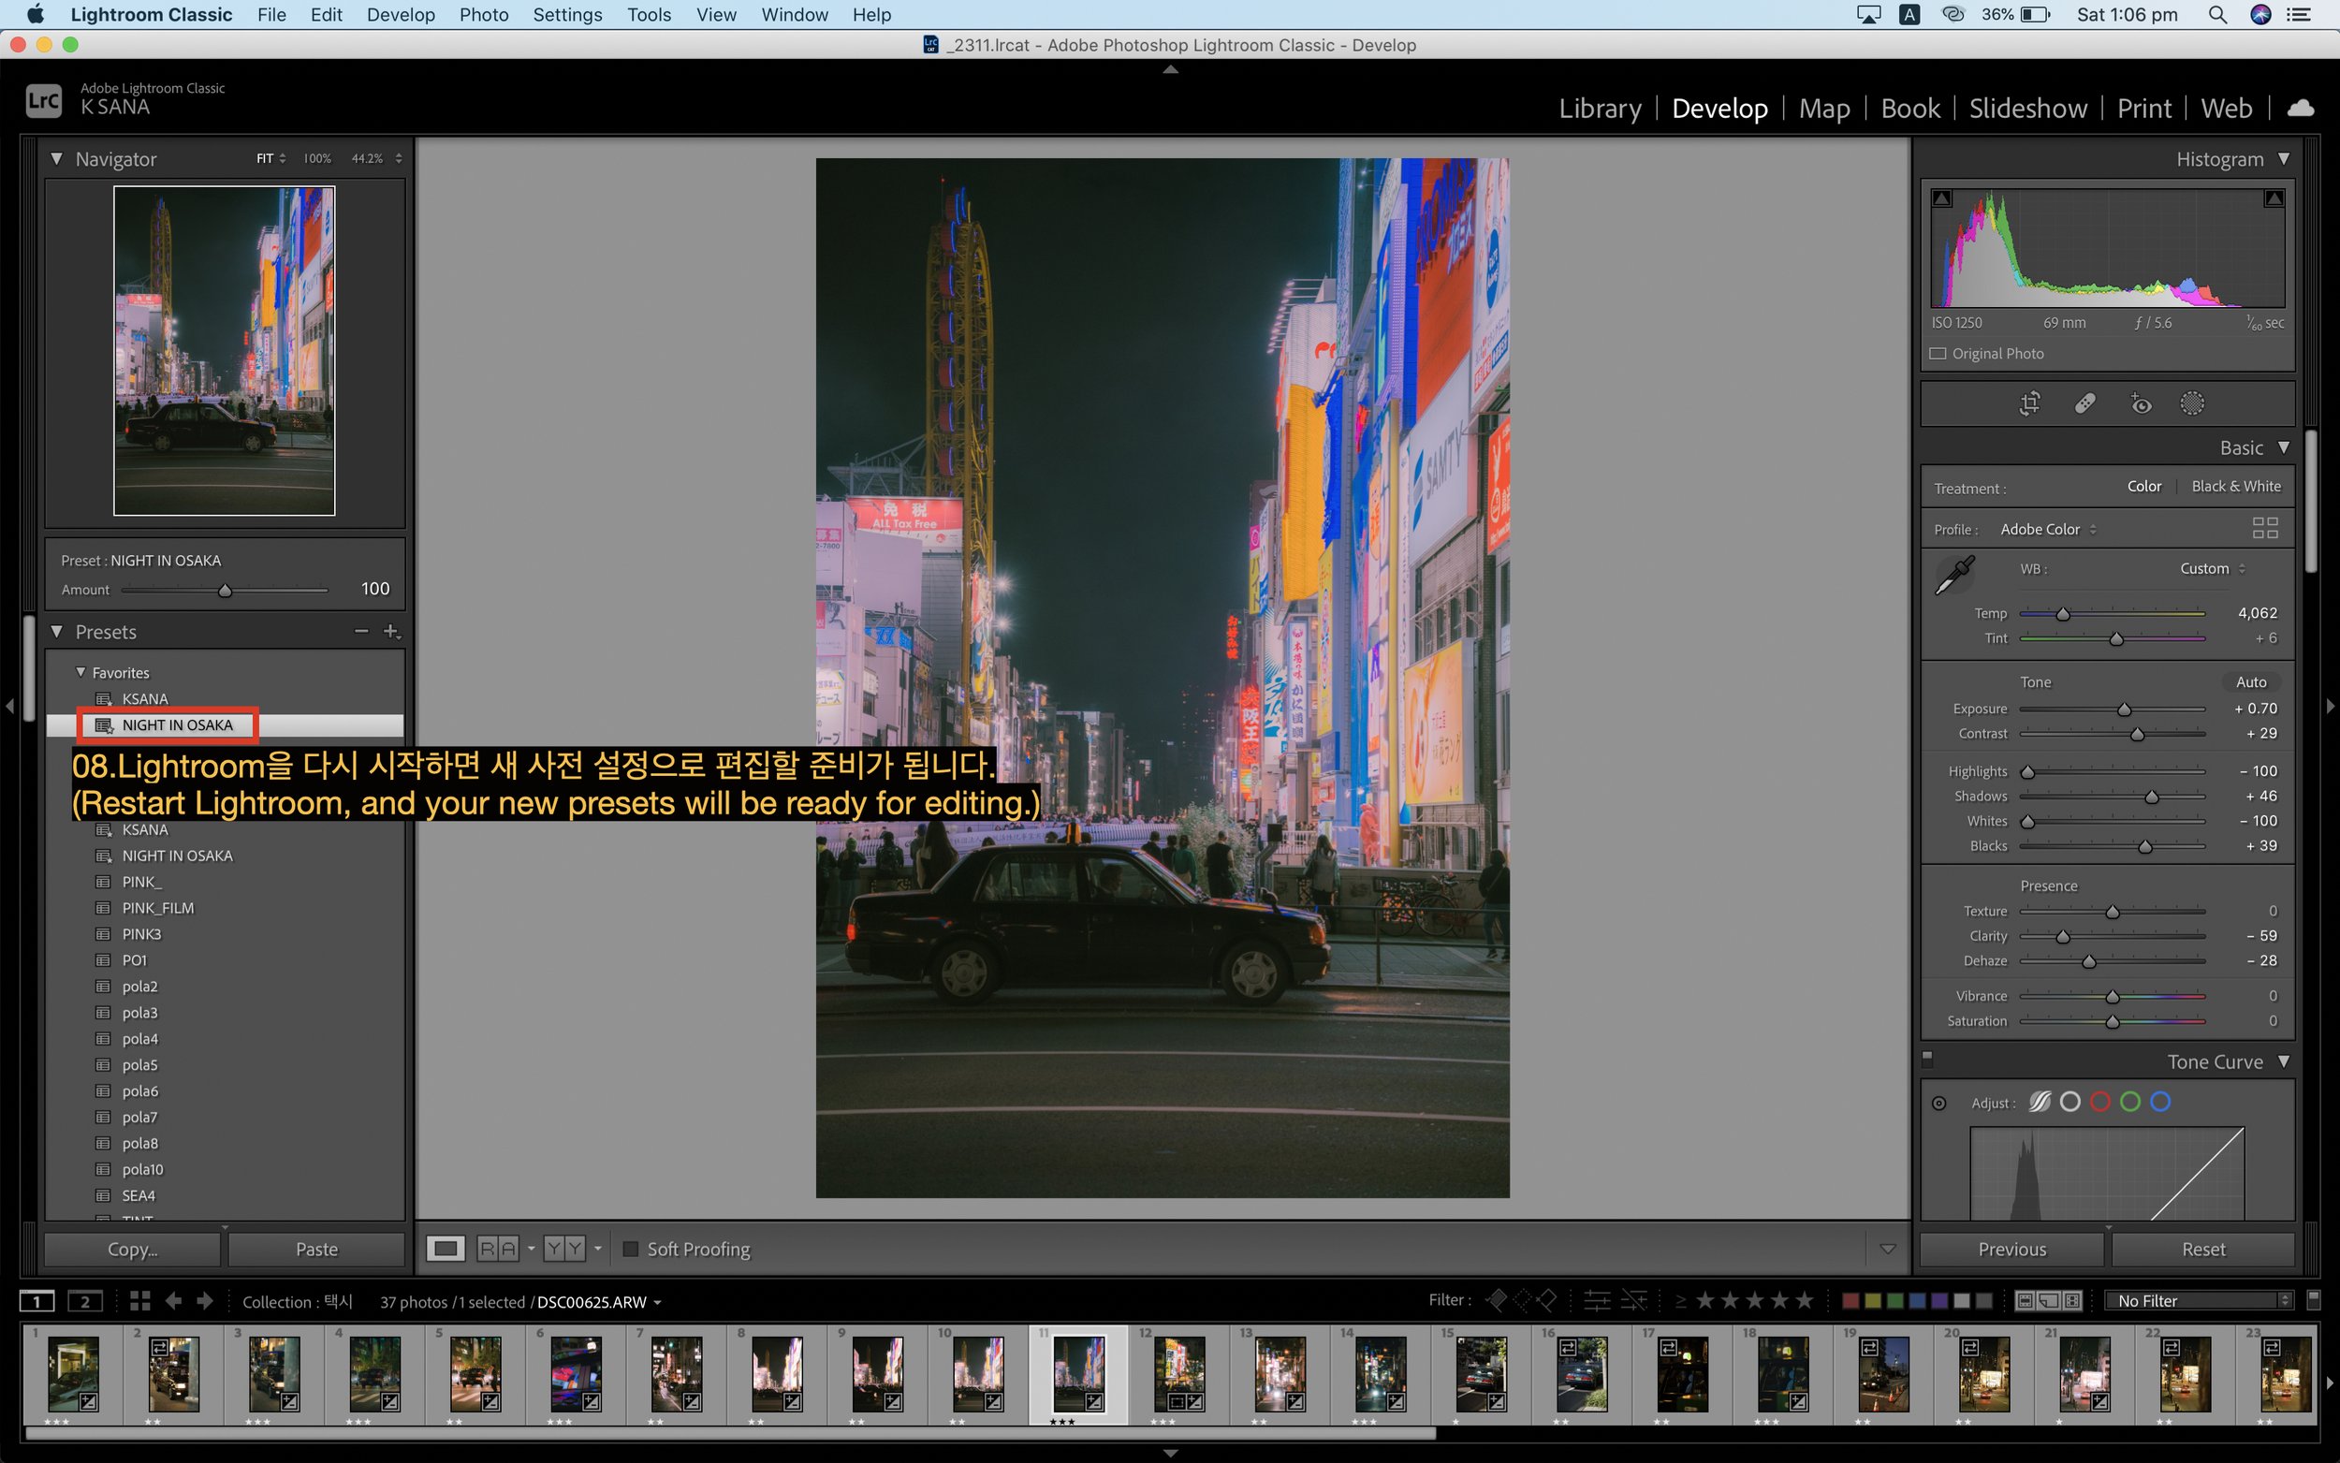Switch to the Library module
2340x1463 pixels.
pos(1600,108)
